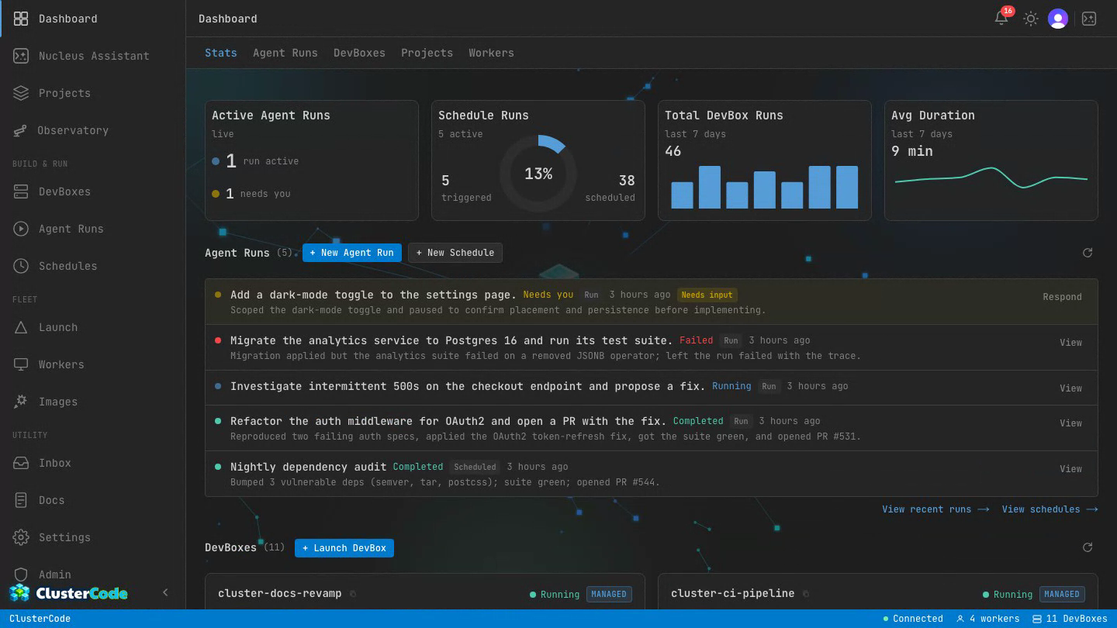The height and width of the screenshot is (628, 1117).
Task: Switch to the Stats tab
Action: point(221,53)
